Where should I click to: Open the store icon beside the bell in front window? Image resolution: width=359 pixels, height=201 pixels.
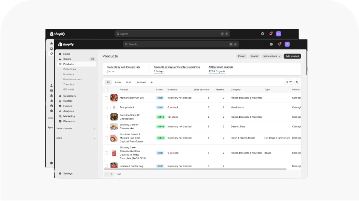pyautogui.click(x=271, y=44)
